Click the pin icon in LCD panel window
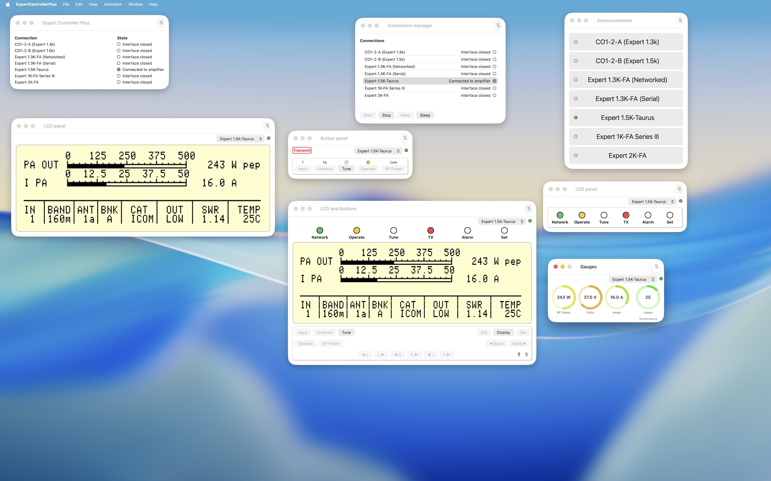Viewport: 771px width, 481px height. click(x=268, y=126)
